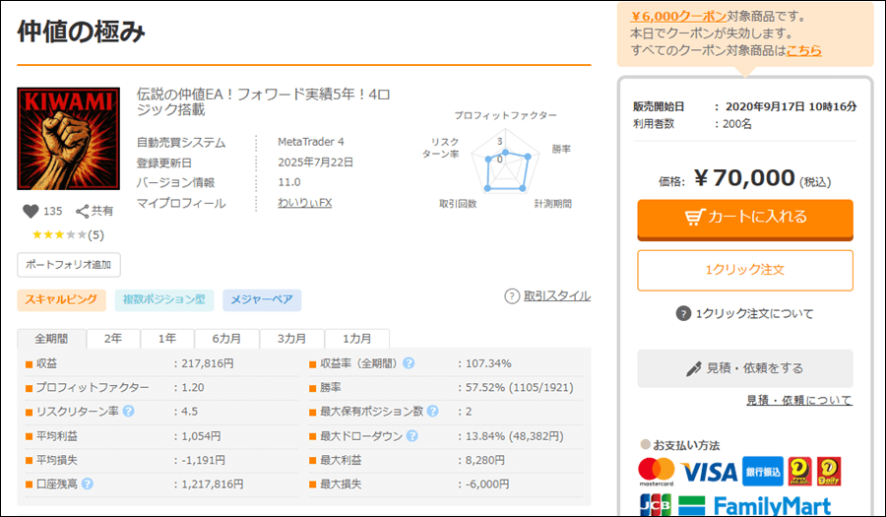Image resolution: width=886 pixels, height=517 pixels.
Task: Click help icon beside 取引スタイル
Action: pyautogui.click(x=512, y=295)
